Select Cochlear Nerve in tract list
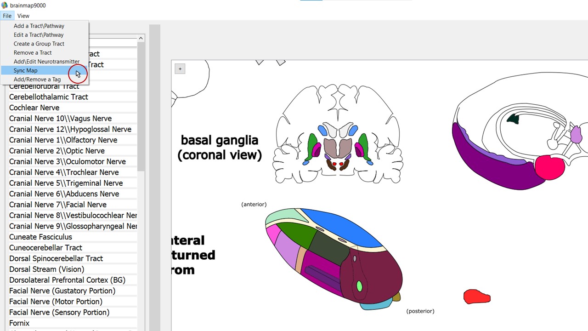Screen dimensions: 588x331 coord(34,108)
